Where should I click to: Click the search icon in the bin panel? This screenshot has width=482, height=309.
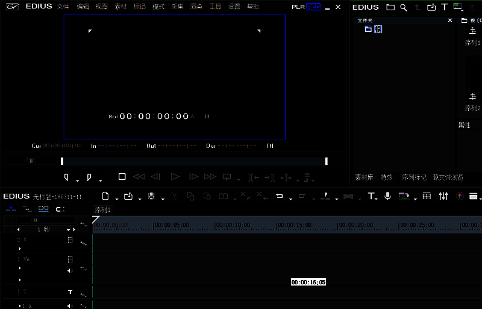[x=404, y=7]
